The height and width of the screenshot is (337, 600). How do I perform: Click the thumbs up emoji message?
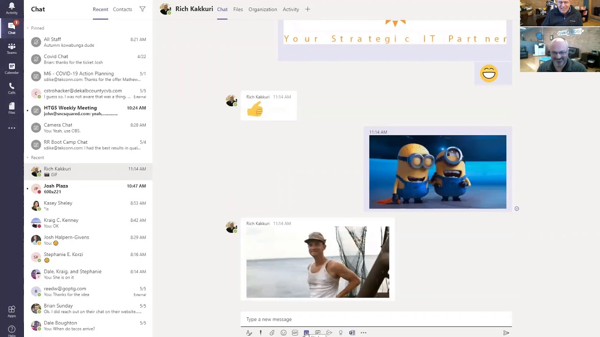click(x=255, y=110)
